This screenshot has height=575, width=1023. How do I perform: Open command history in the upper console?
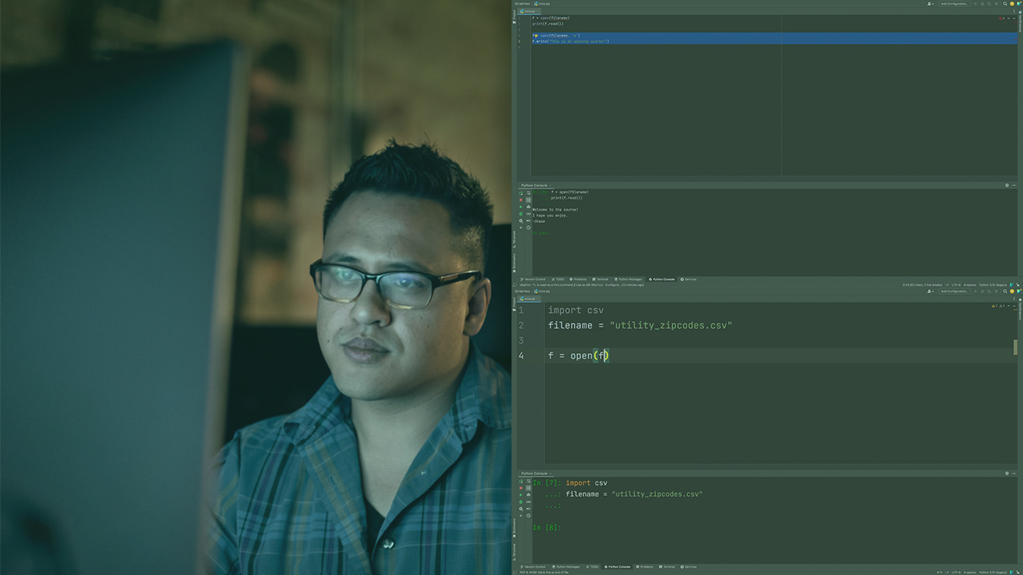point(528,228)
